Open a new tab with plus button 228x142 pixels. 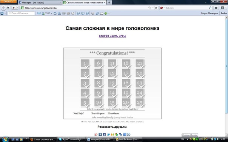109,3
